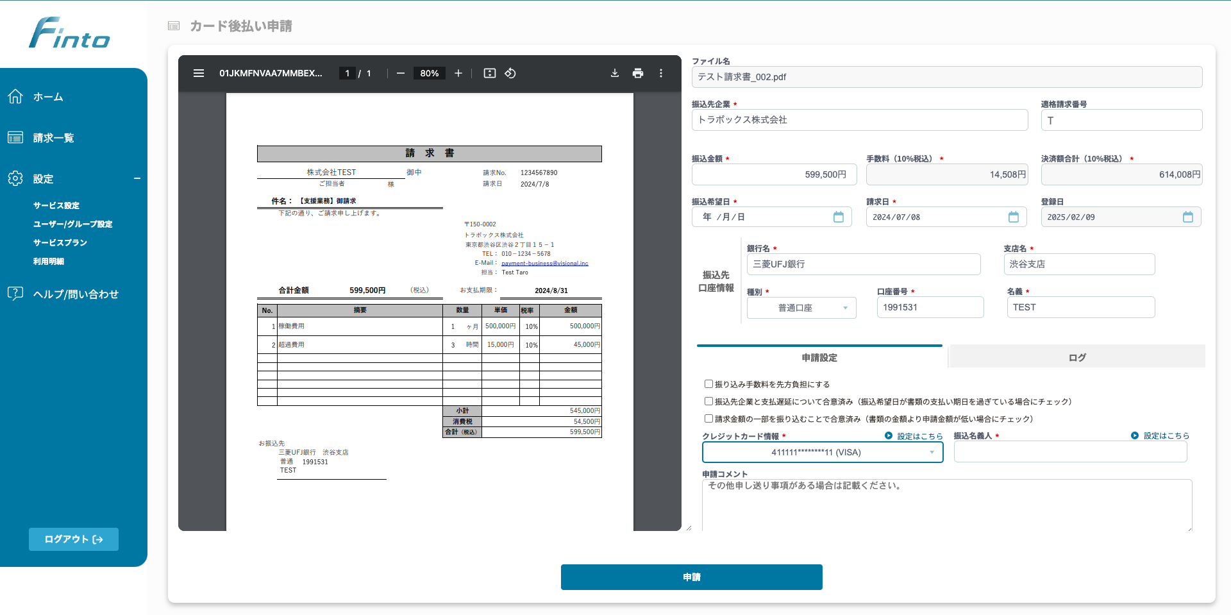1231x615 pixels.
Task: Click the 振込先企業 input field
Action: coord(860,120)
